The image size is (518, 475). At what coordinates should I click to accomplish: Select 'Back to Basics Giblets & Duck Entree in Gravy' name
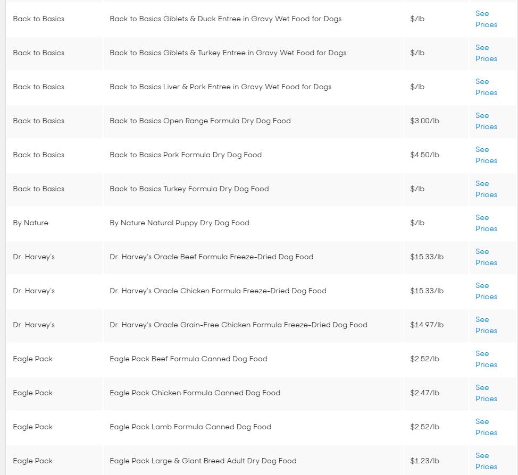[x=225, y=19]
